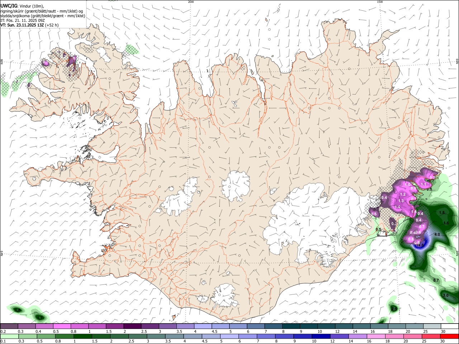Click the 'IT: Fös. 21. 11. 2025 09Z' line
The height and width of the screenshot is (344, 459).
click(x=23, y=20)
